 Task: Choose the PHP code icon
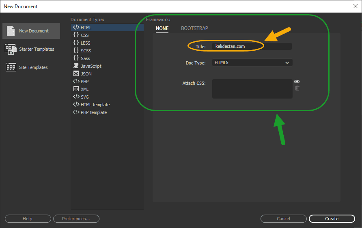(76, 81)
